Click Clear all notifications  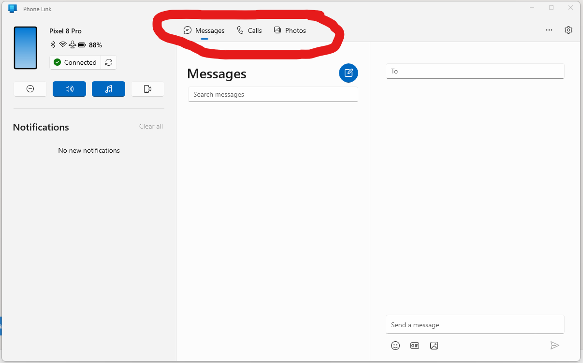(x=151, y=126)
